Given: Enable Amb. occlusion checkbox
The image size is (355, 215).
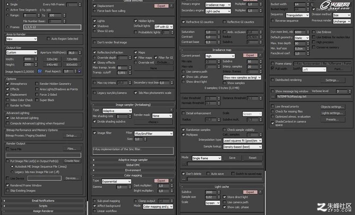Looking at the screenshot, I should coord(224,32).
